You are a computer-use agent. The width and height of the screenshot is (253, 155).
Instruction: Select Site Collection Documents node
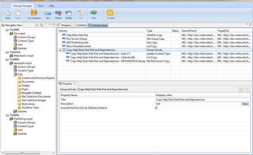point(36,97)
